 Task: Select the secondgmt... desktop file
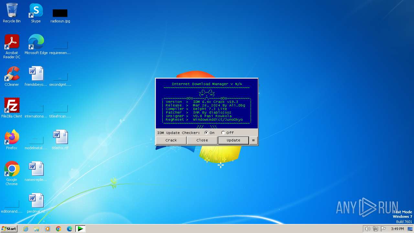click(x=60, y=79)
